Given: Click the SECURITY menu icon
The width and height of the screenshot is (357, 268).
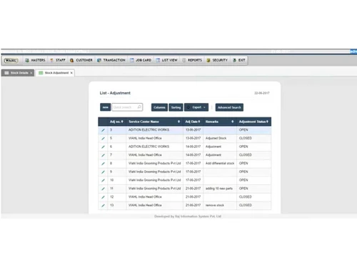Looking at the screenshot, I should coord(208,60).
